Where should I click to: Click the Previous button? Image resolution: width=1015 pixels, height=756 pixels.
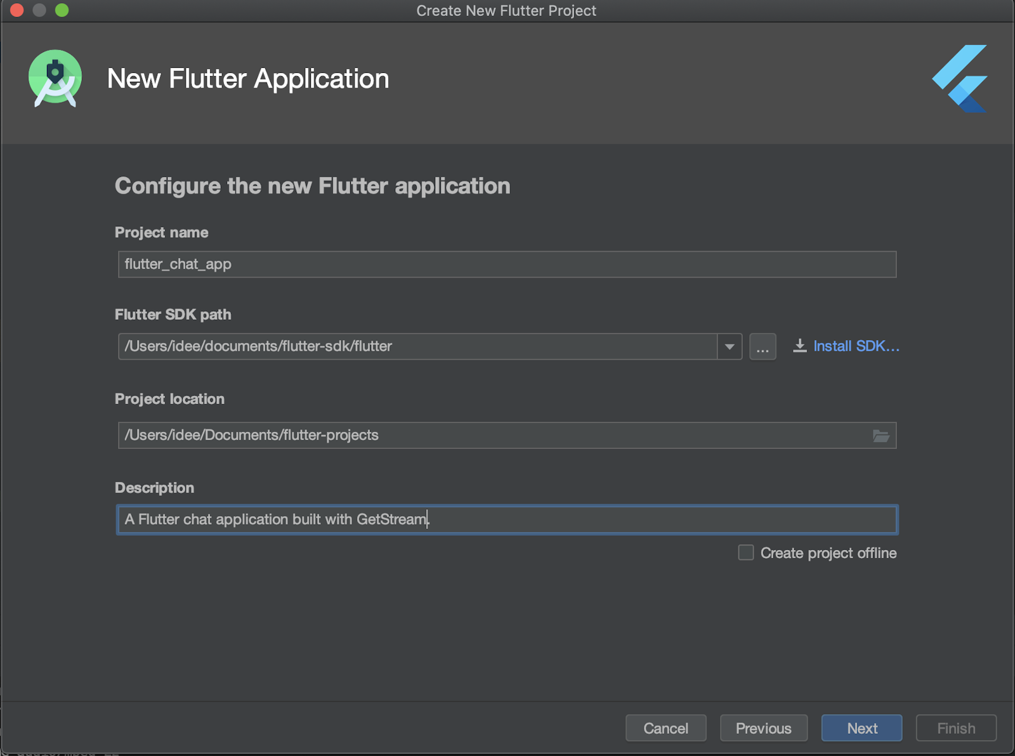(763, 728)
